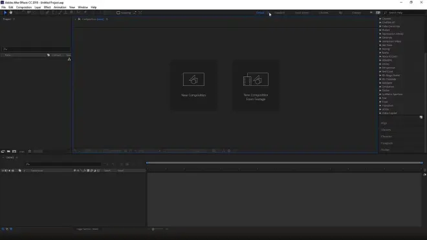Click the Source Name column header
The image size is (427, 240).
[x=37, y=171]
